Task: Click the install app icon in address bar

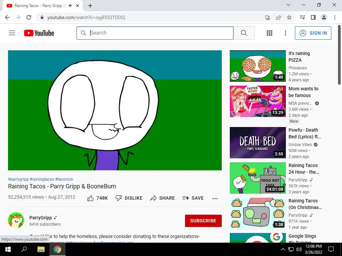Action: pyautogui.click(x=268, y=17)
